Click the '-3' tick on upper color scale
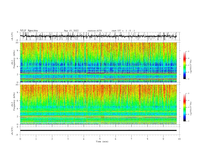The height and width of the screenshot is (156, 202). point(188,51)
